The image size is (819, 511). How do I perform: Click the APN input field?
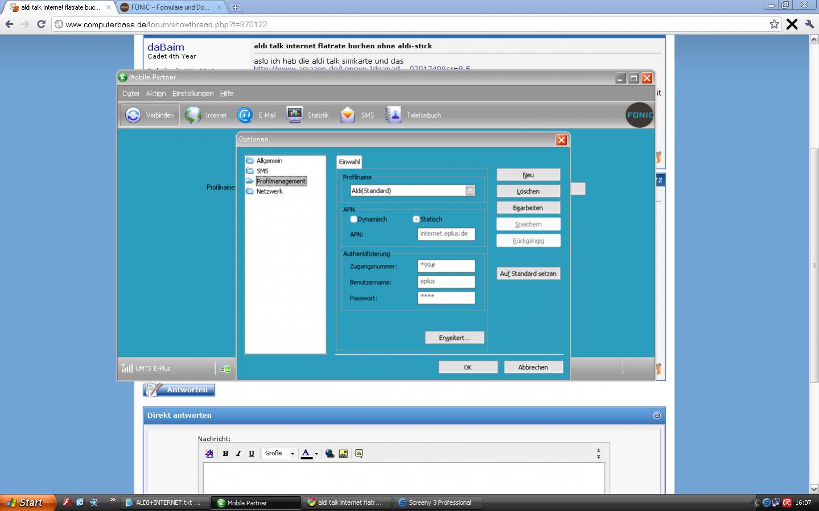[x=446, y=234]
